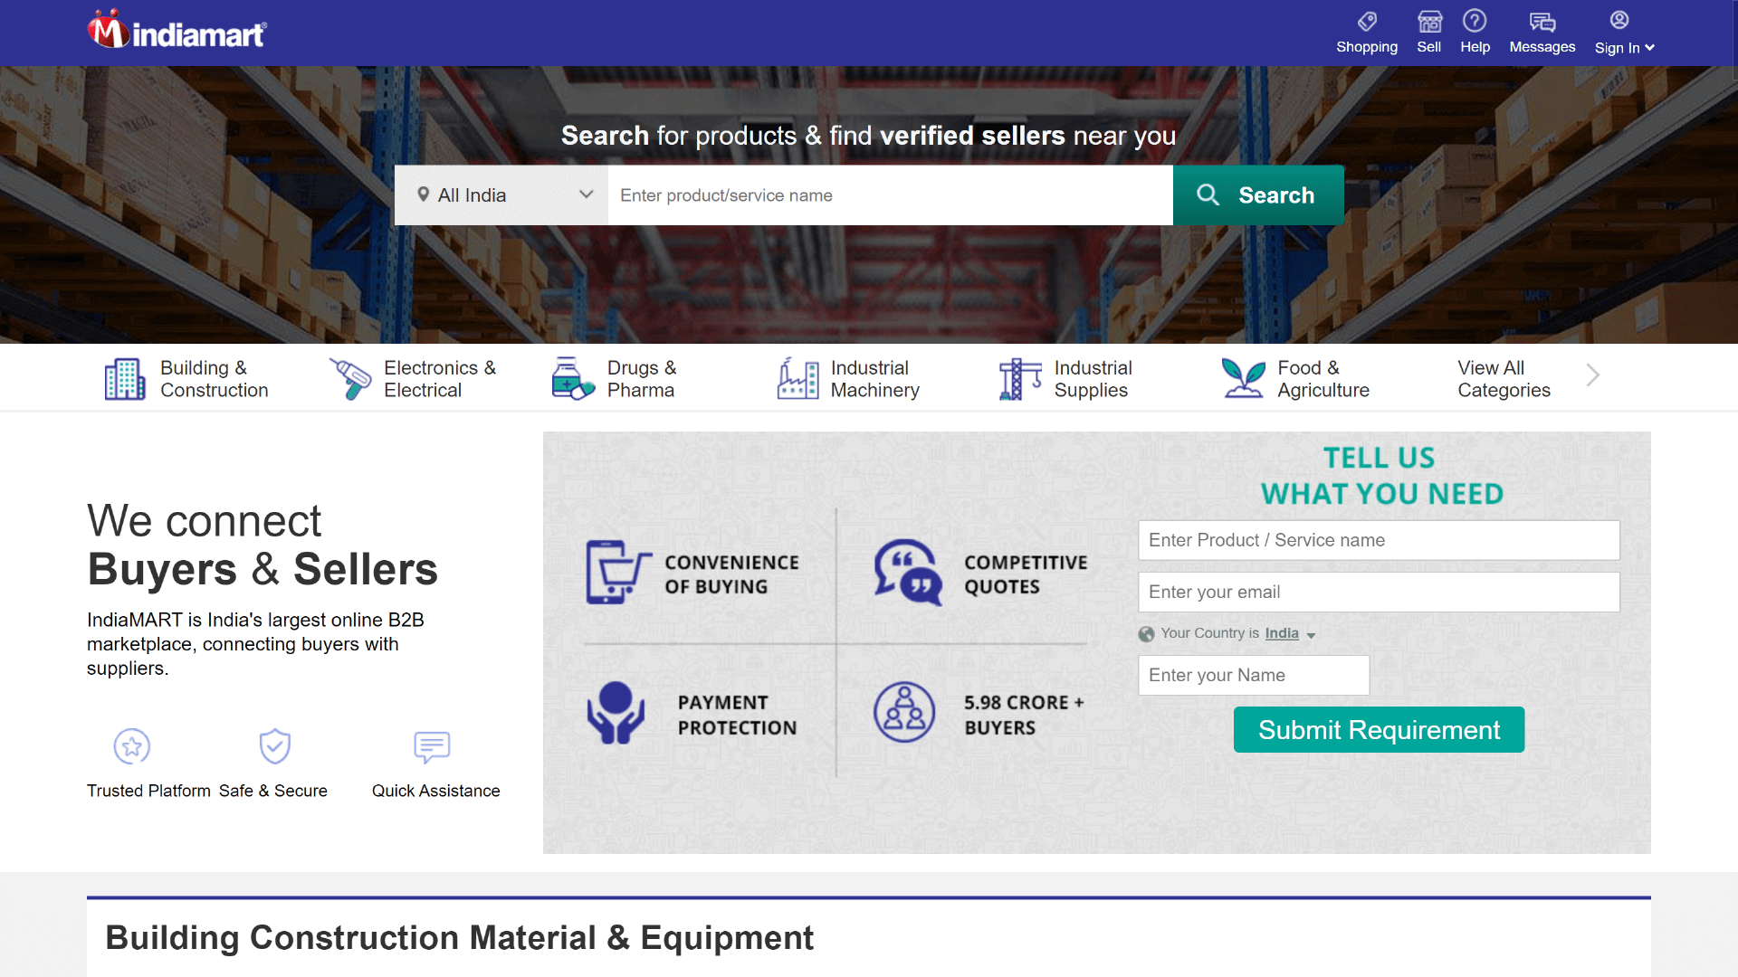Click the Payment Protection hands icon
1738x977 pixels.
click(616, 713)
